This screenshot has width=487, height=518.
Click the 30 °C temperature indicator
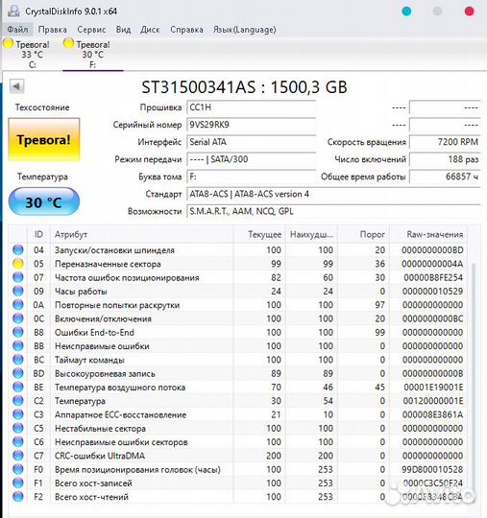point(43,201)
